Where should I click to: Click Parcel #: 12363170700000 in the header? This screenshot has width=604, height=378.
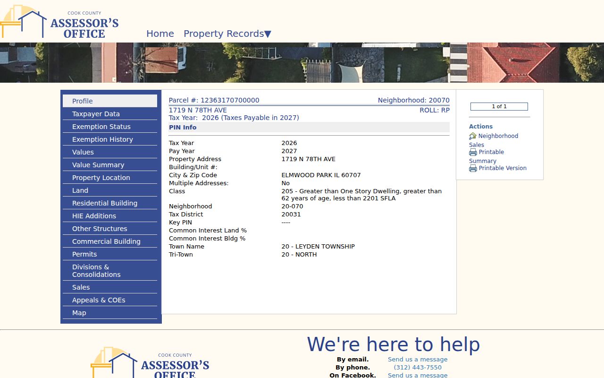click(x=214, y=100)
